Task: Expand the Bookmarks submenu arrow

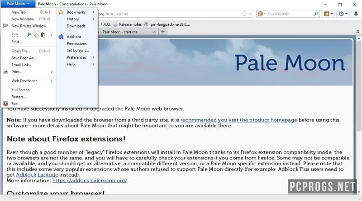Action: [94, 12]
